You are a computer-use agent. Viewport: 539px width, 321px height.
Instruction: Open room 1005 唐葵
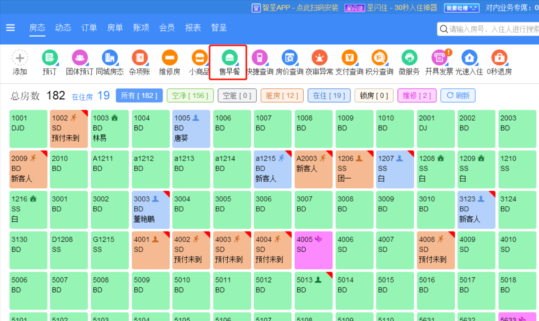point(191,129)
